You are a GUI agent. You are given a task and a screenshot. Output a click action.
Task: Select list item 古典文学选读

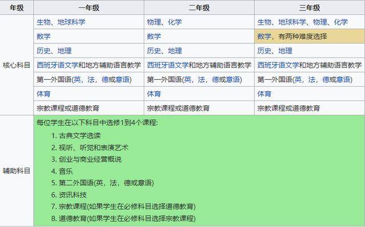click(x=80, y=136)
